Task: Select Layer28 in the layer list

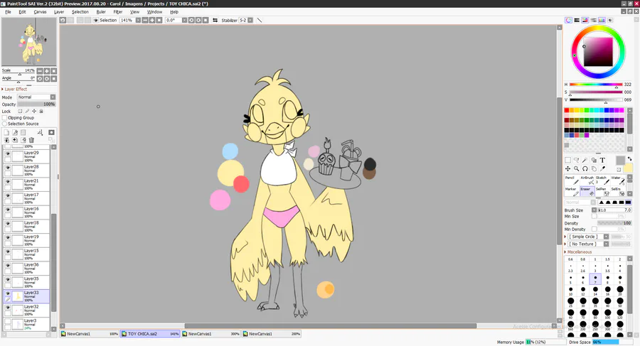Action: point(26,171)
